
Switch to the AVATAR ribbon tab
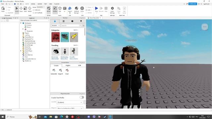pyautogui.click(x=40, y=4)
